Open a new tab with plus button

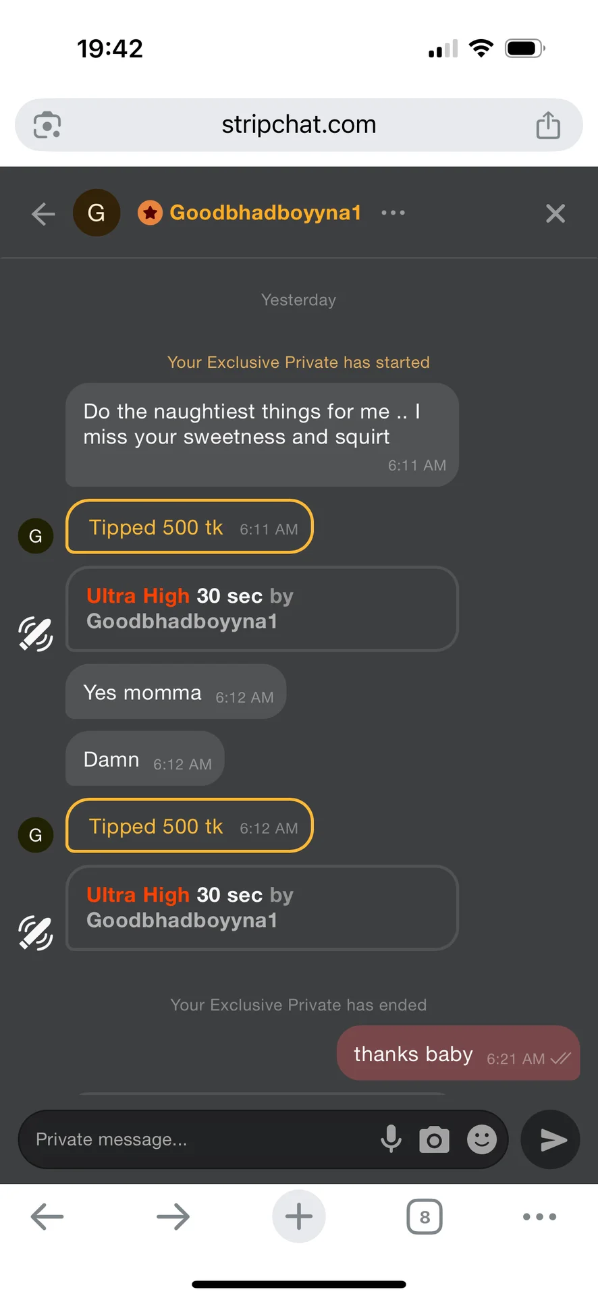point(299,1216)
